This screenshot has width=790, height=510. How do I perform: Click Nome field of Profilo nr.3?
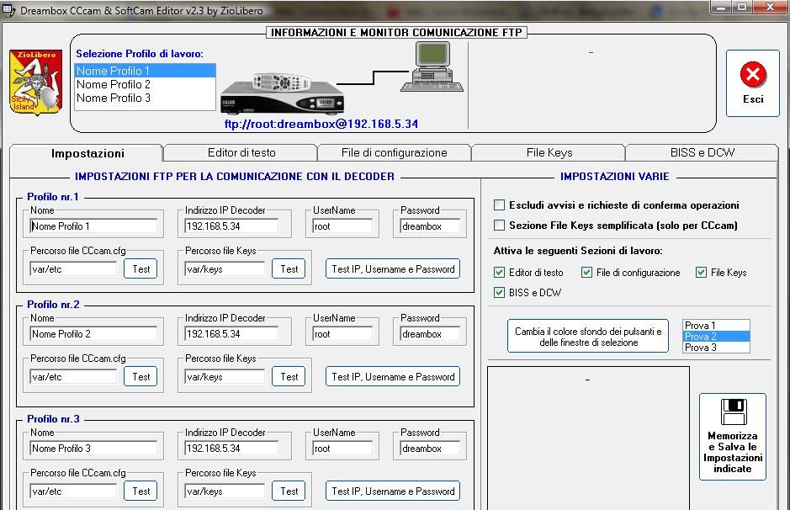pos(93,449)
